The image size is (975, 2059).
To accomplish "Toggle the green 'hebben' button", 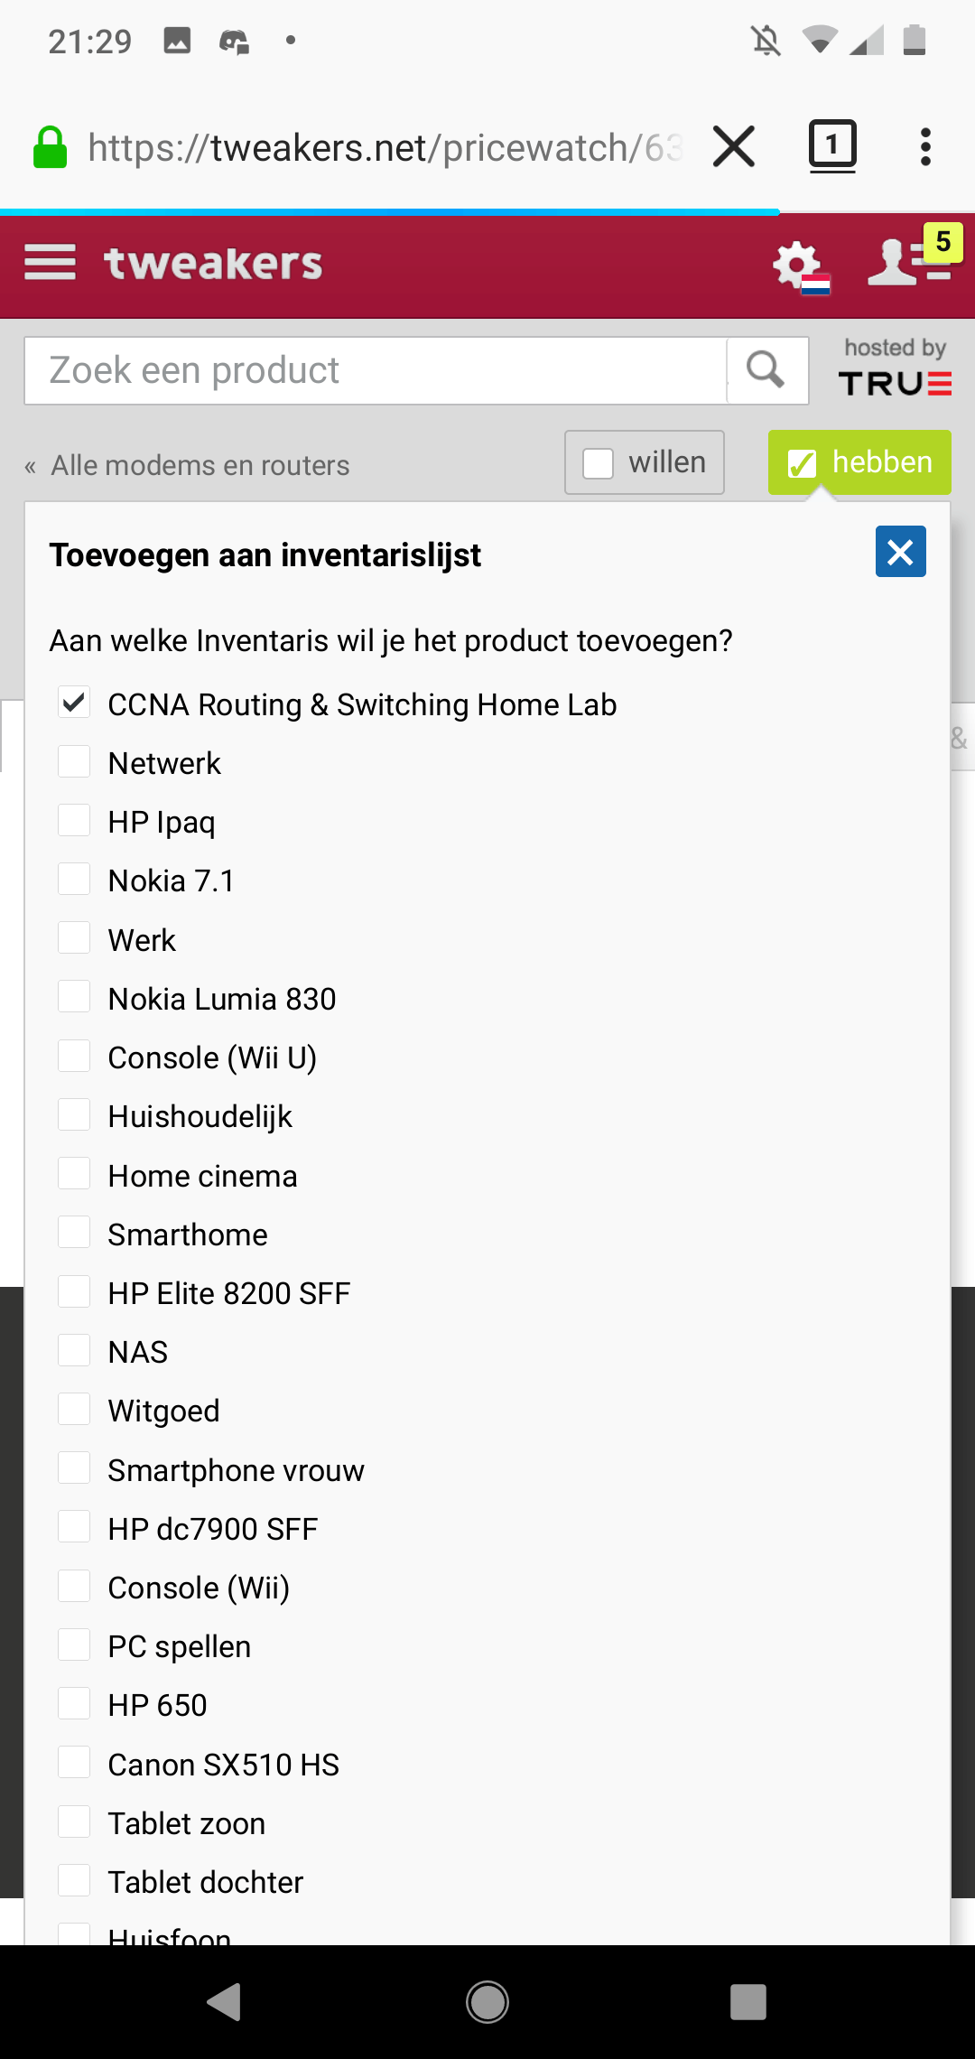I will 859,462.
